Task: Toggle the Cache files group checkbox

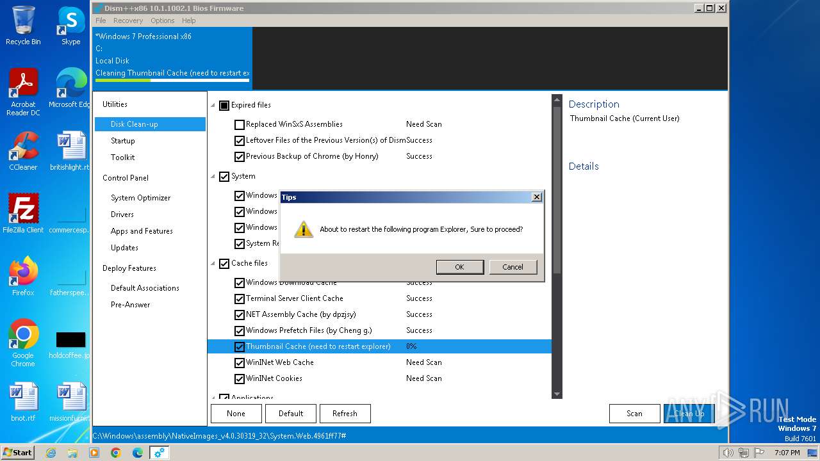Action: [x=224, y=264]
